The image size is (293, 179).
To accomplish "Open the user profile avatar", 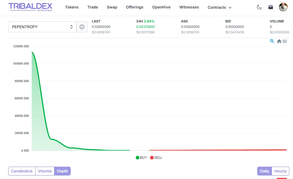I will coord(283,7).
